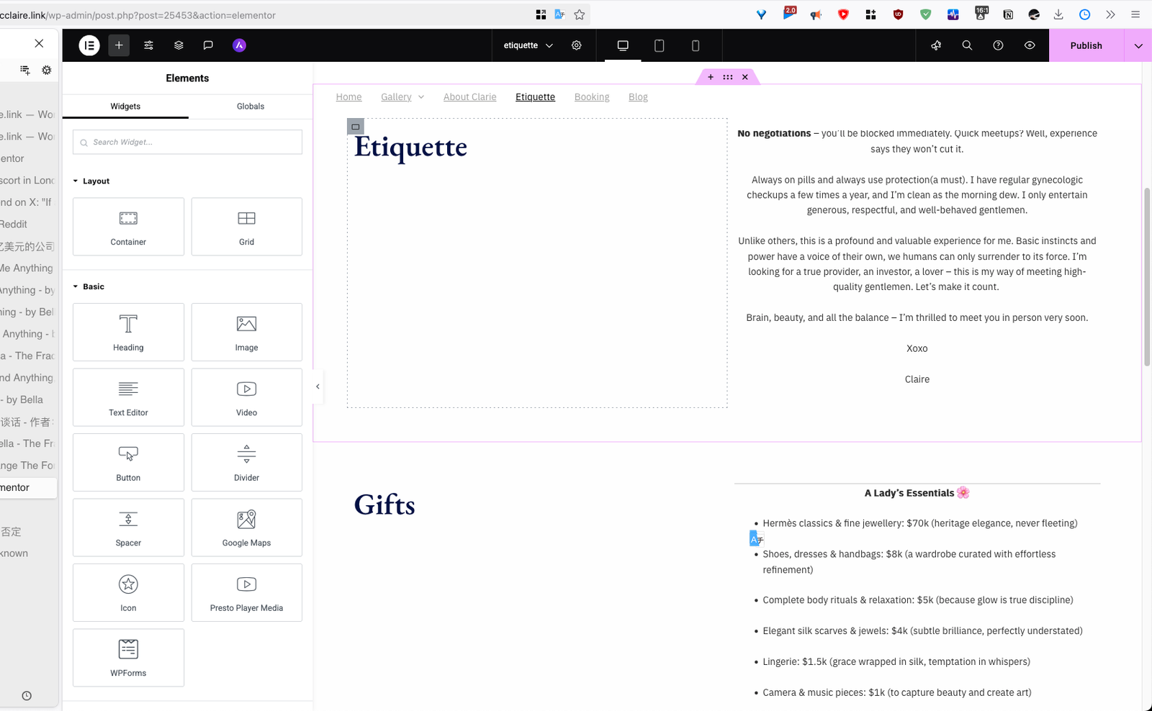Click the Publish button

[x=1086, y=45]
